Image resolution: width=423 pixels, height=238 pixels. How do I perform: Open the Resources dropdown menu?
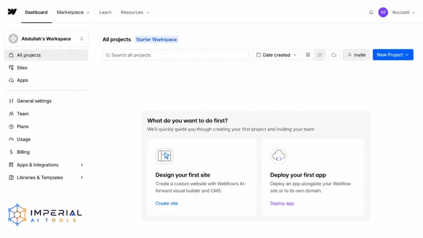coord(135,12)
